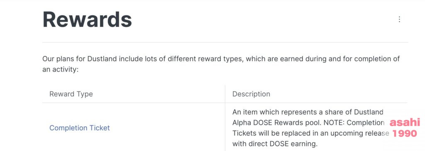The image size is (425, 151).
Task: Click the line 'Tickets will be replaced'
Action: point(310,133)
